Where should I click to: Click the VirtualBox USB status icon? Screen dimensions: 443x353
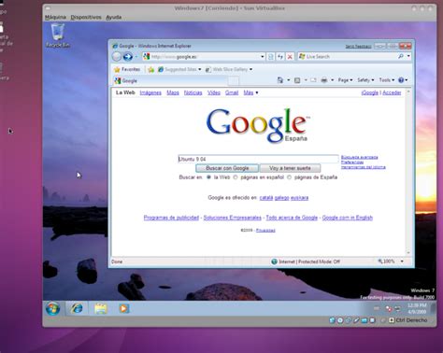pos(356,320)
